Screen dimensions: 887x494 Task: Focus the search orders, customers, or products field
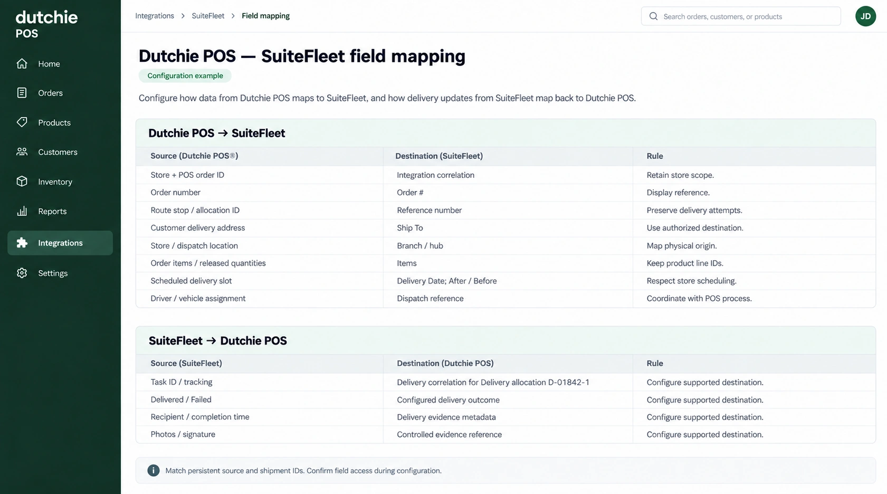[741, 16]
